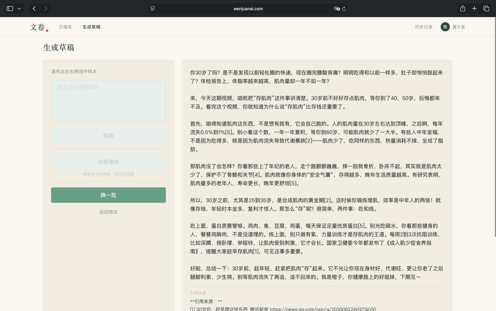Click the page vertical scrollbar
This screenshot has width=496, height=311.
tap(495, 127)
